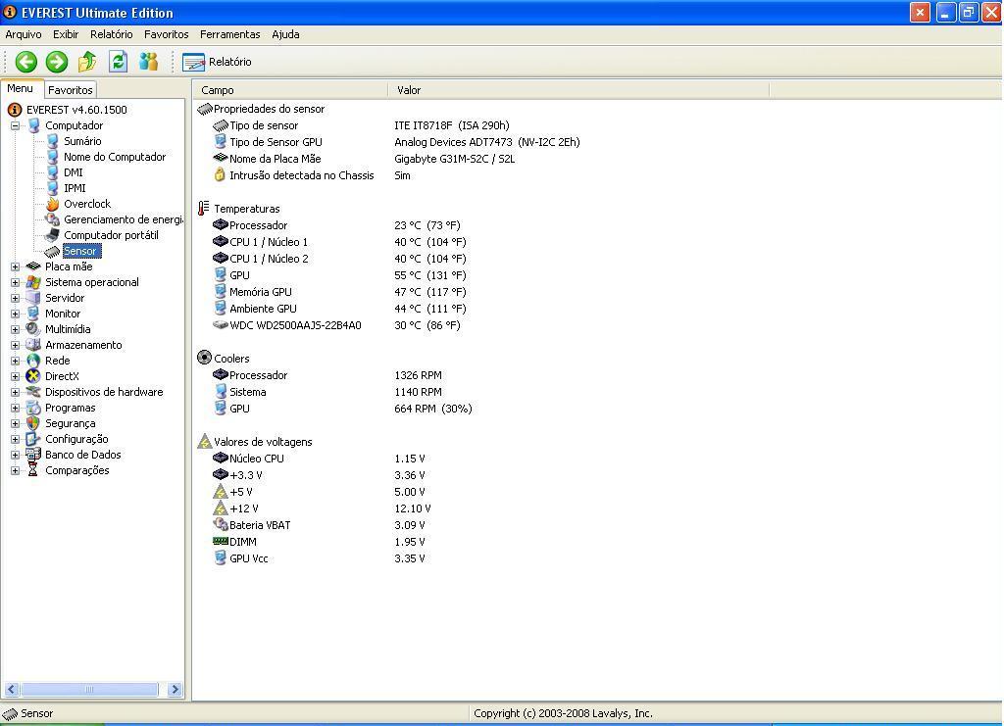Select Computador portátil tree item
This screenshot has width=1004, height=726.
(x=111, y=235)
